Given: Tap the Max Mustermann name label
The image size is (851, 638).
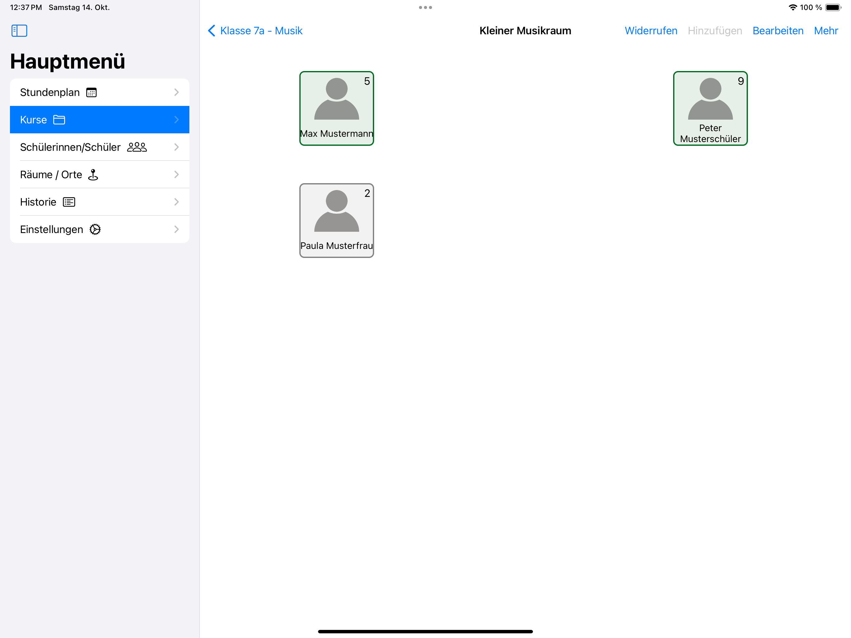Looking at the screenshot, I should click(x=337, y=134).
